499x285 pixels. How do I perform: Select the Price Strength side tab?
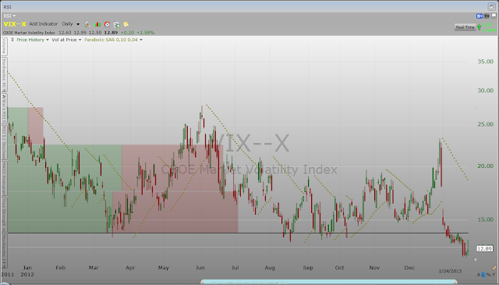point(4,214)
